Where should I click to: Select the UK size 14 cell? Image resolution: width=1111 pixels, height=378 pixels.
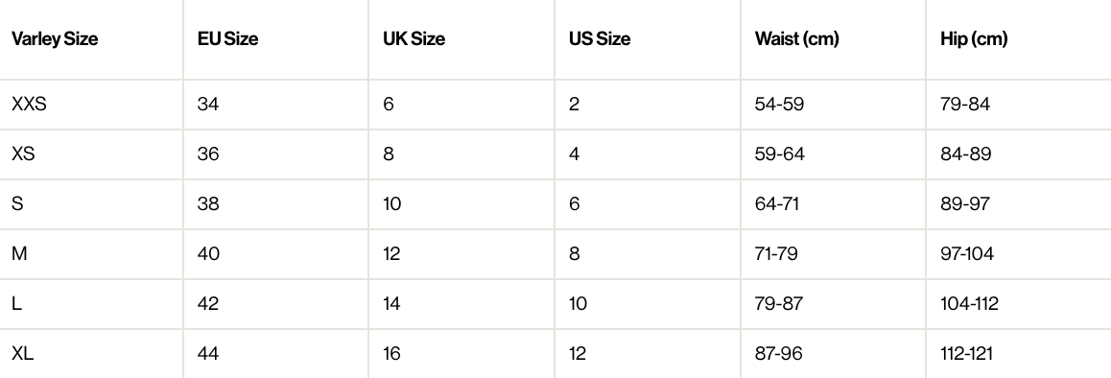391,303
